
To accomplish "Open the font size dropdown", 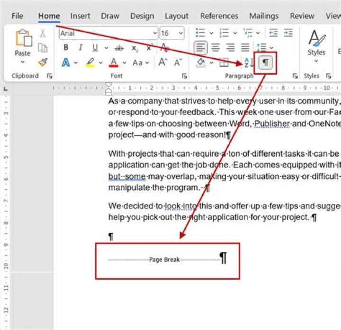I will (x=181, y=33).
